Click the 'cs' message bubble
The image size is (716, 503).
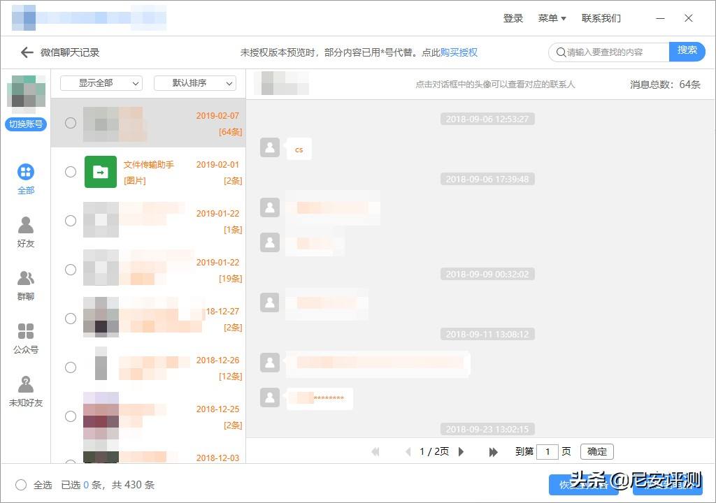[x=299, y=150]
